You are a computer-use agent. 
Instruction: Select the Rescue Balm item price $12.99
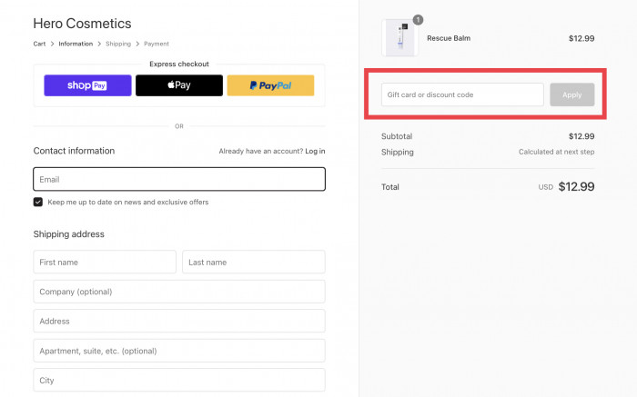(581, 38)
